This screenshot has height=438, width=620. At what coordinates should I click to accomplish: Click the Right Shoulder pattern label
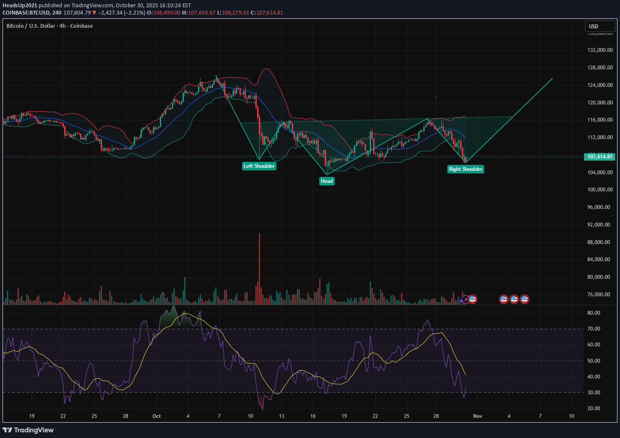[x=465, y=169]
